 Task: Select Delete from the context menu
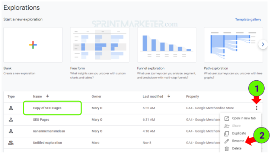click(237, 149)
